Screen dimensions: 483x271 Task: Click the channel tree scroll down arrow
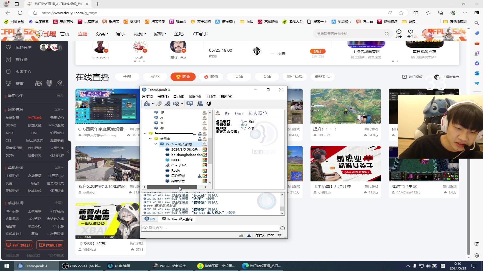[x=210, y=183]
